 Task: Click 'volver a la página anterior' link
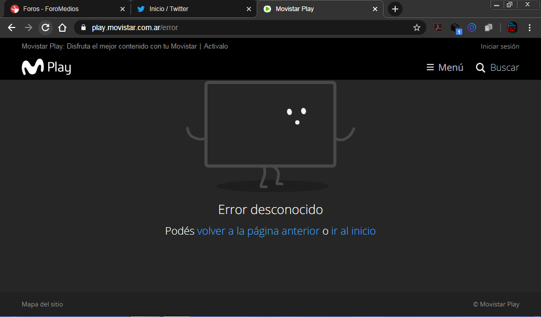pos(258,231)
